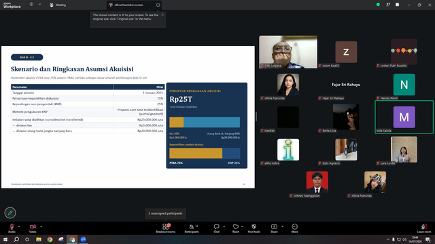Open Cortana circle in taskbar
The image size is (435, 244).
tap(27, 239)
